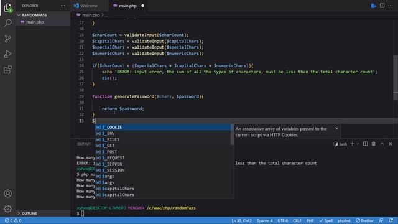Click the phpfmt status bar item
This screenshot has width=398, height=224.
tap(344, 220)
